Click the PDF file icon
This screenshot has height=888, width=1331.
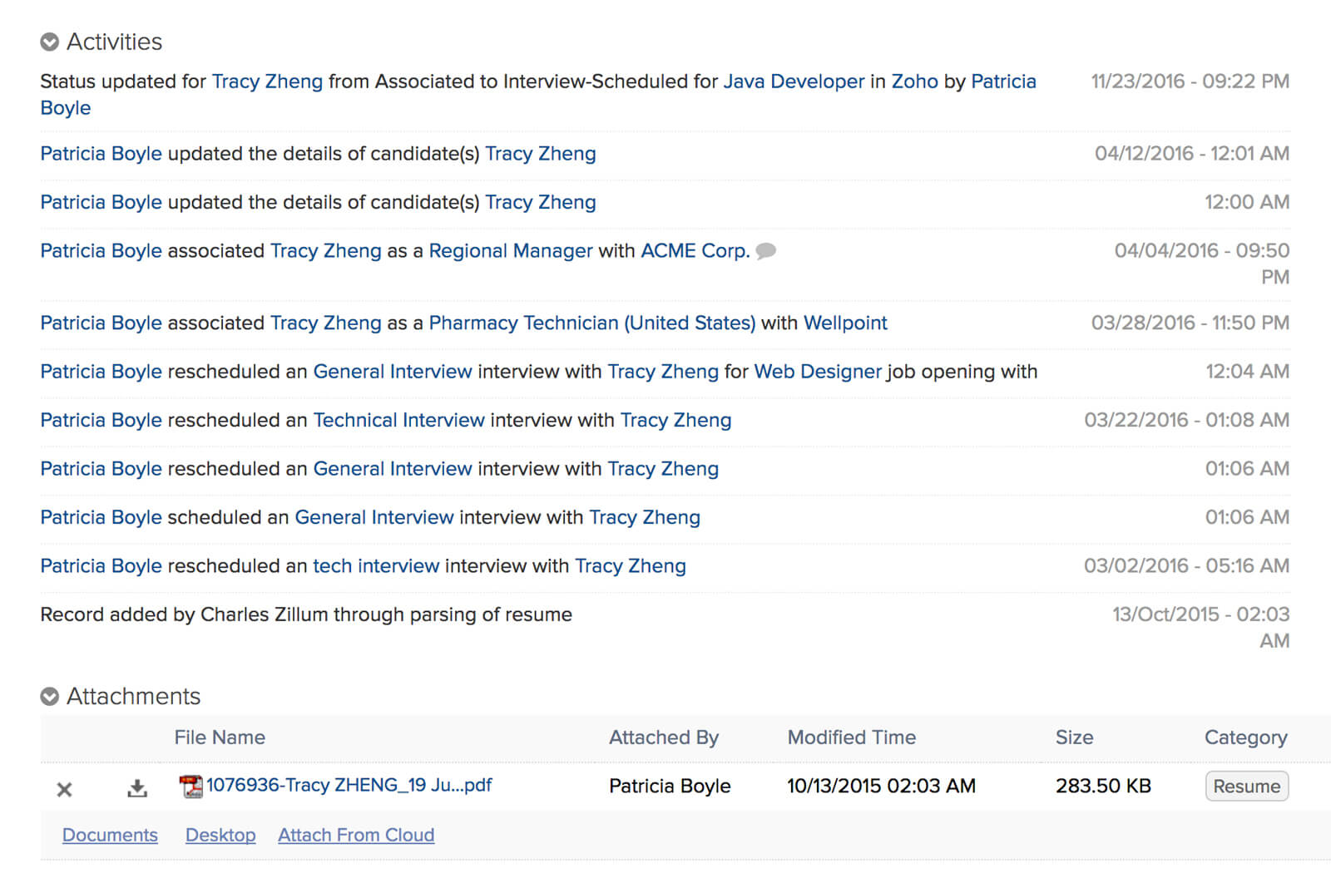[191, 786]
